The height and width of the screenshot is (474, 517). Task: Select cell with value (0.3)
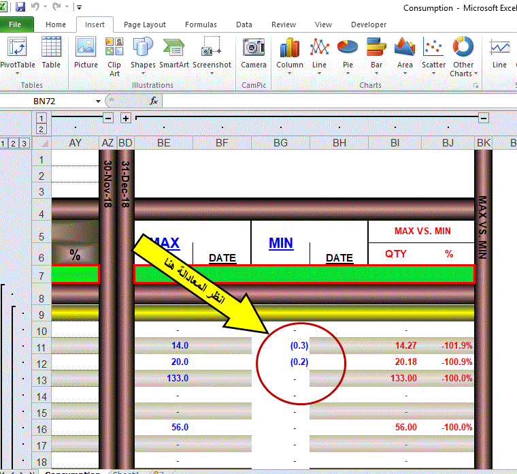pos(280,345)
